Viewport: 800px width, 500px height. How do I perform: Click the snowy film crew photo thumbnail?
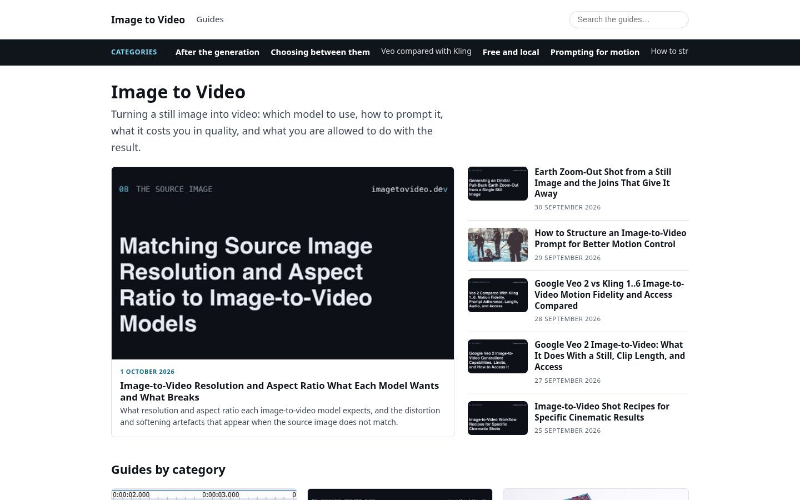[x=498, y=244]
